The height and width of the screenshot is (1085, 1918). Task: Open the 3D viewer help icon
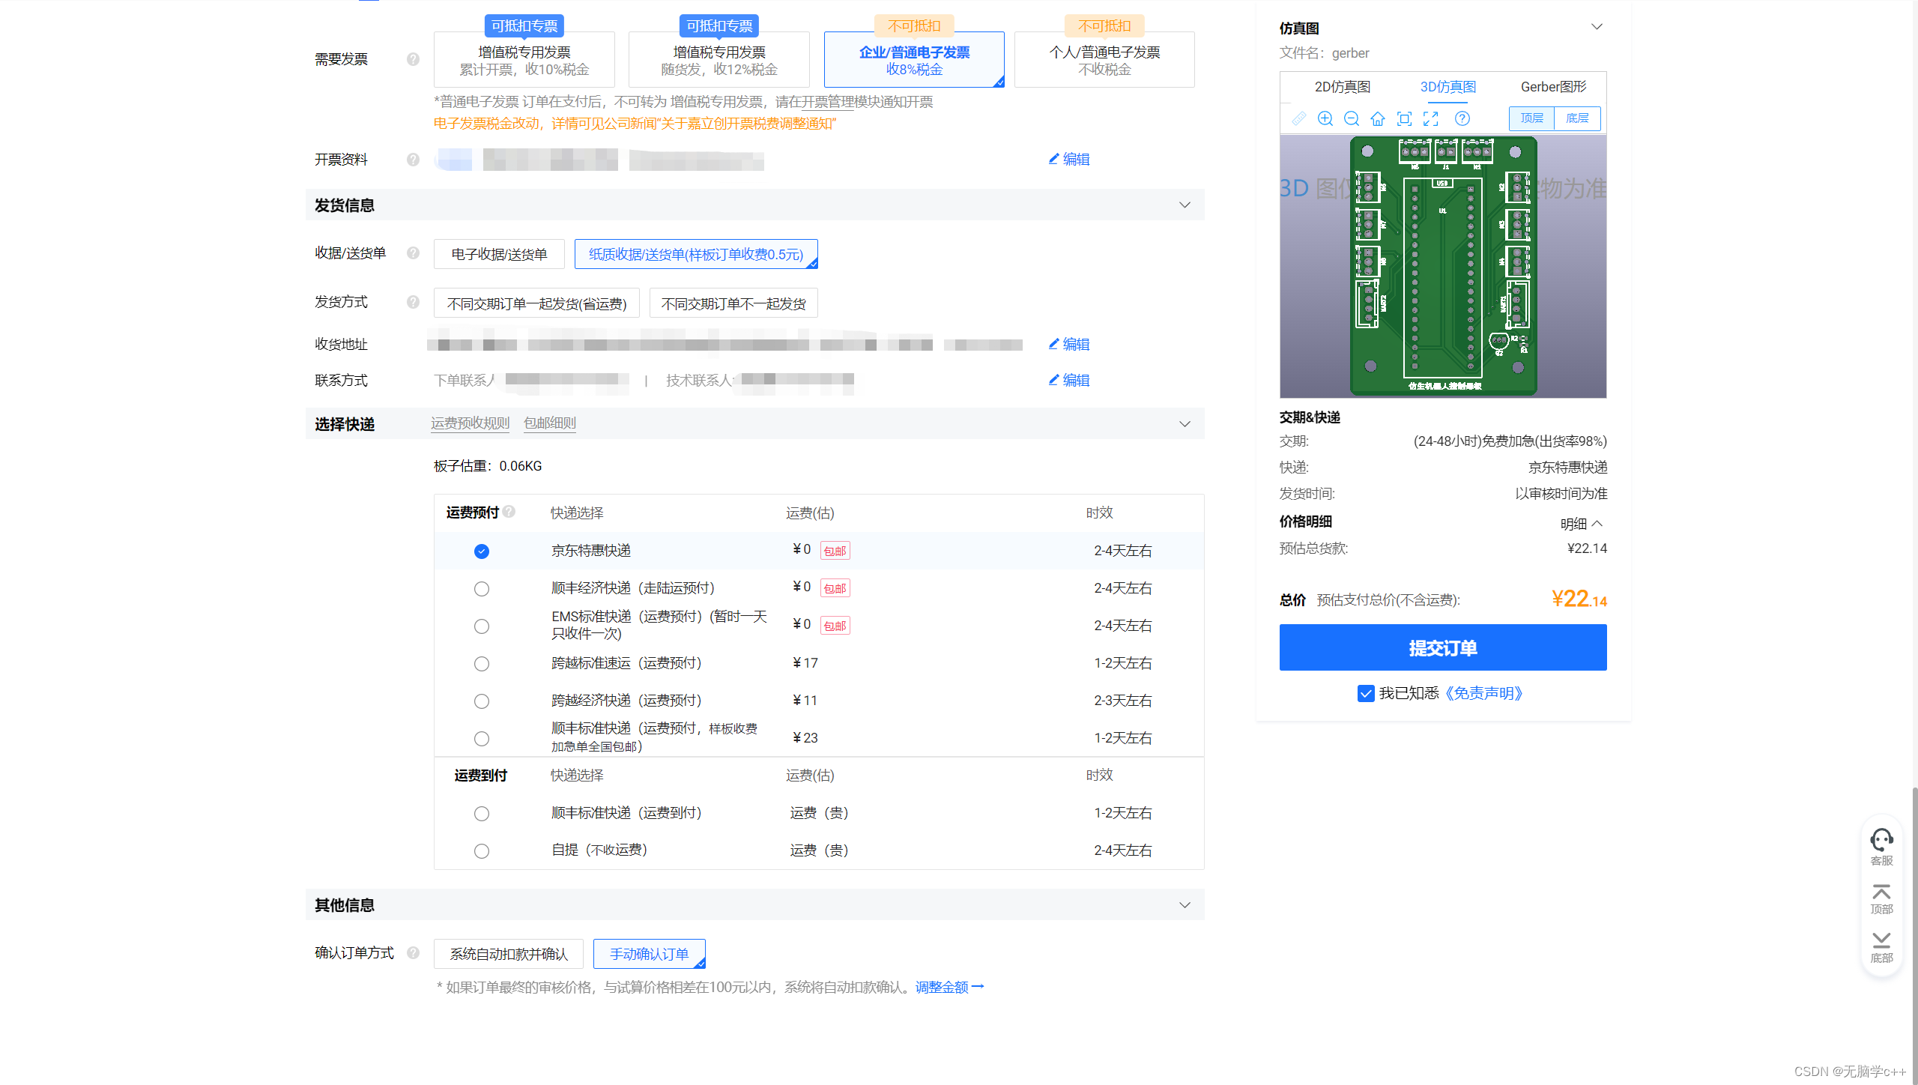pos(1462,118)
